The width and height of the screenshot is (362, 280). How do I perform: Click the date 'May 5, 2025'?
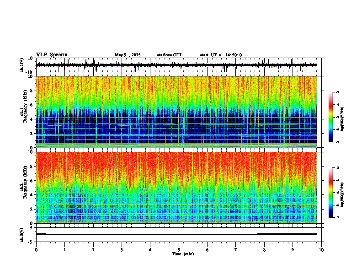128,55
